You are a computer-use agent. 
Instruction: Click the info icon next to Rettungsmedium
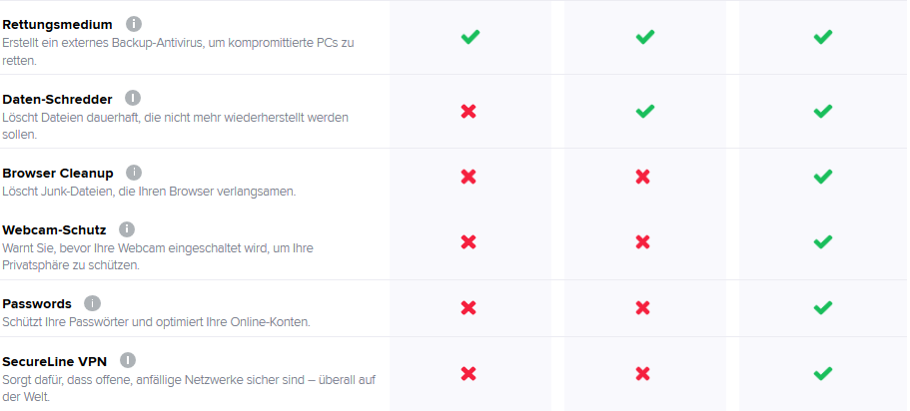[134, 23]
